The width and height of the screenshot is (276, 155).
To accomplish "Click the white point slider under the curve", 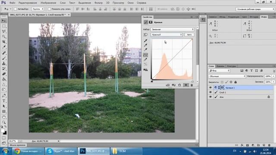I will click(192, 81).
